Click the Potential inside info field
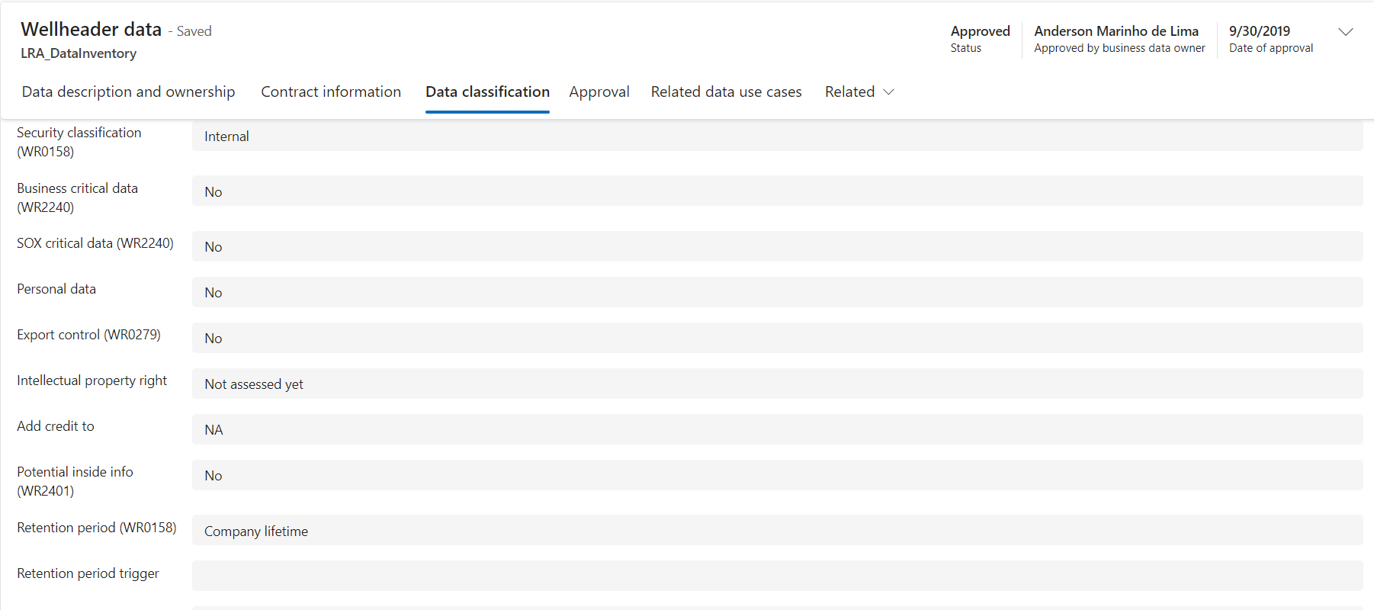Image resolution: width=1374 pixels, height=610 pixels. click(776, 476)
